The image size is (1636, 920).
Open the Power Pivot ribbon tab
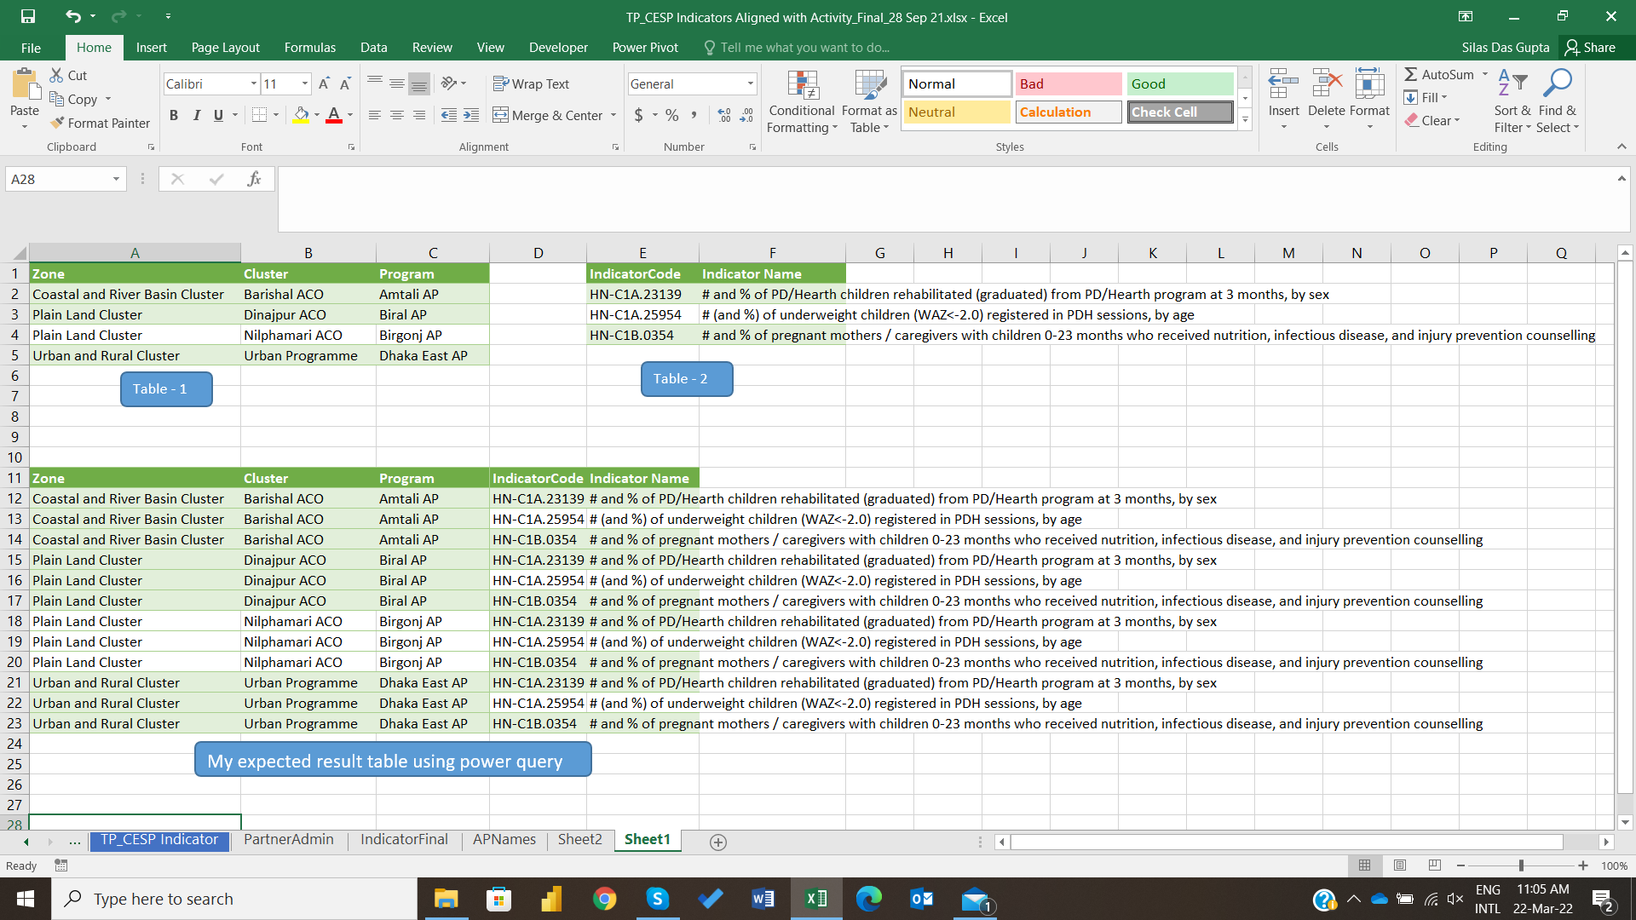tap(645, 48)
